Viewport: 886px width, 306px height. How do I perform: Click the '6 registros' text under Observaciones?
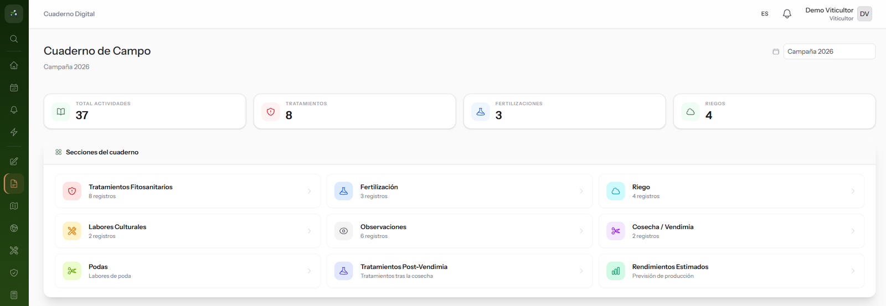[x=374, y=236]
